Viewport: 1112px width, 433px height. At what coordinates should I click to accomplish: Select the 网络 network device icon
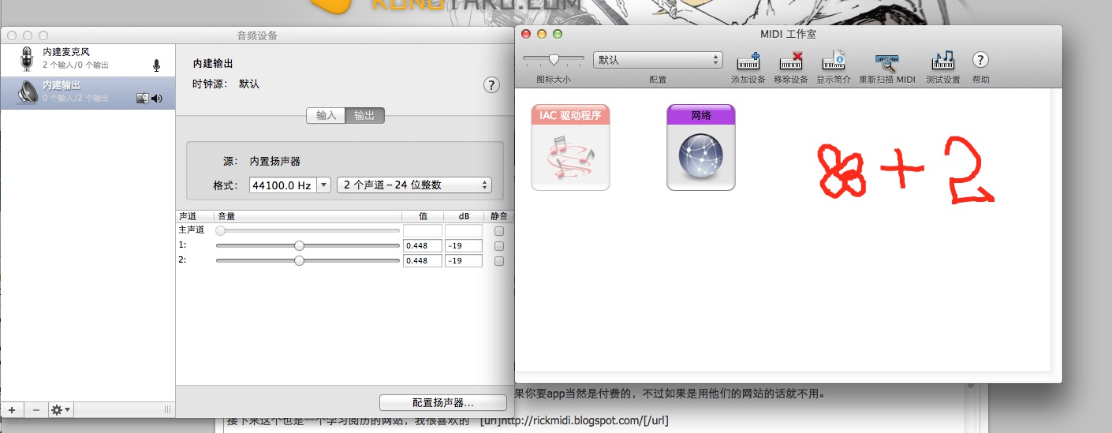(700, 147)
